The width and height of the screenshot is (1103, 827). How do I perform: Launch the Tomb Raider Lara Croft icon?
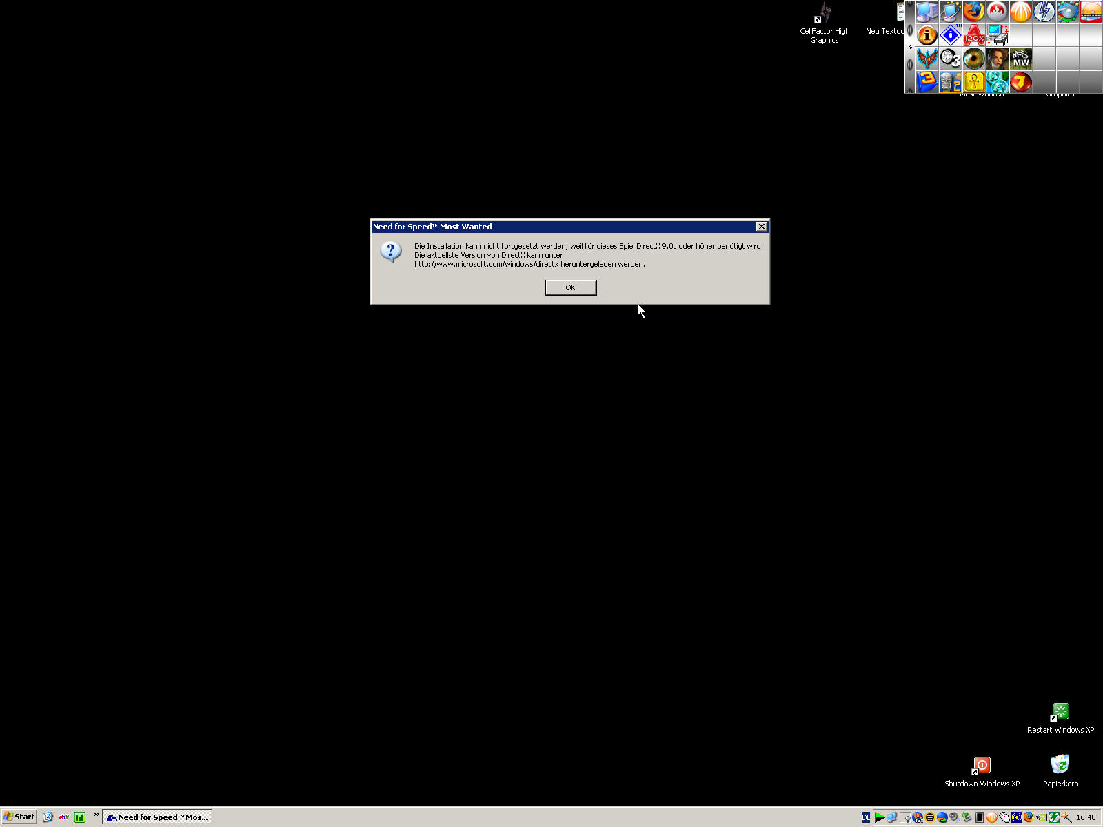(998, 59)
